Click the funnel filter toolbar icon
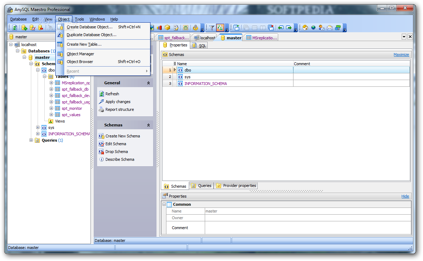The image size is (423, 261). pos(212,28)
